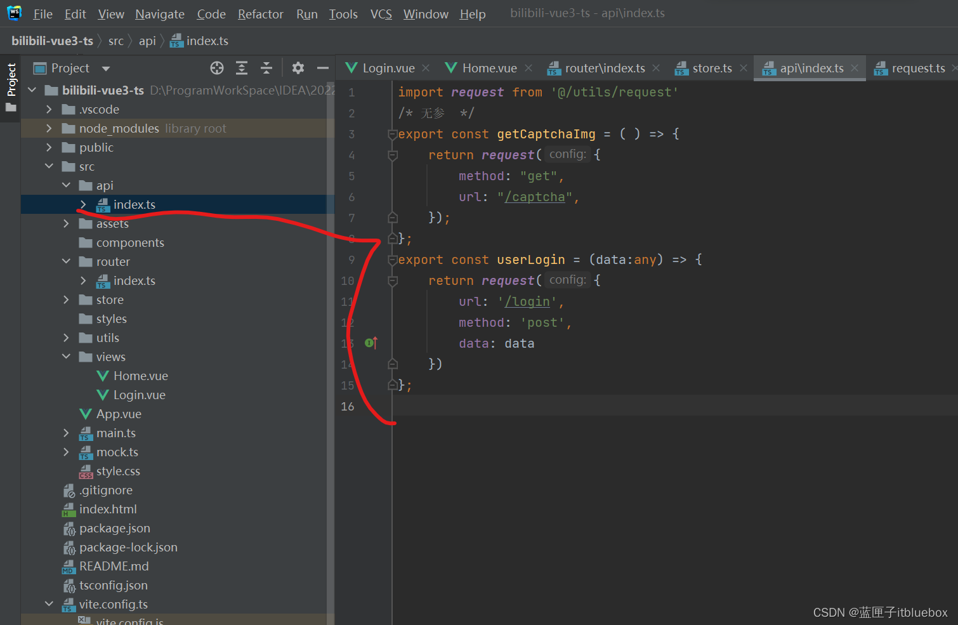
Task: Switch to the Home.vue tab
Action: pyautogui.click(x=489, y=68)
